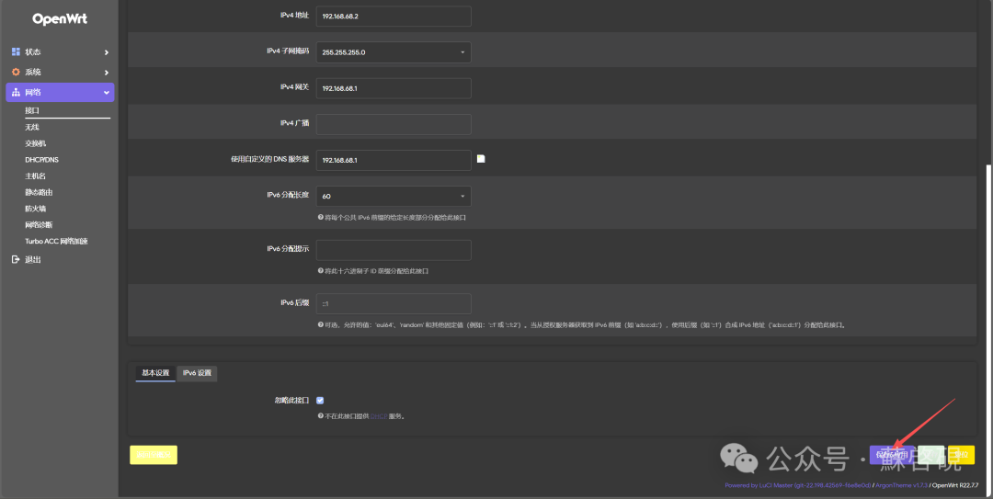This screenshot has height=499, width=993.
Task: Click the 退出 logout icon
Action: (x=16, y=260)
